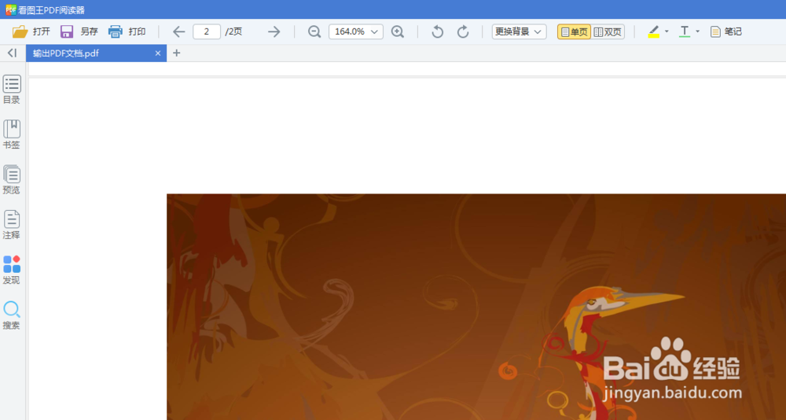The height and width of the screenshot is (420, 786).
Task: Select the yellow highlighter tool
Action: [653, 31]
